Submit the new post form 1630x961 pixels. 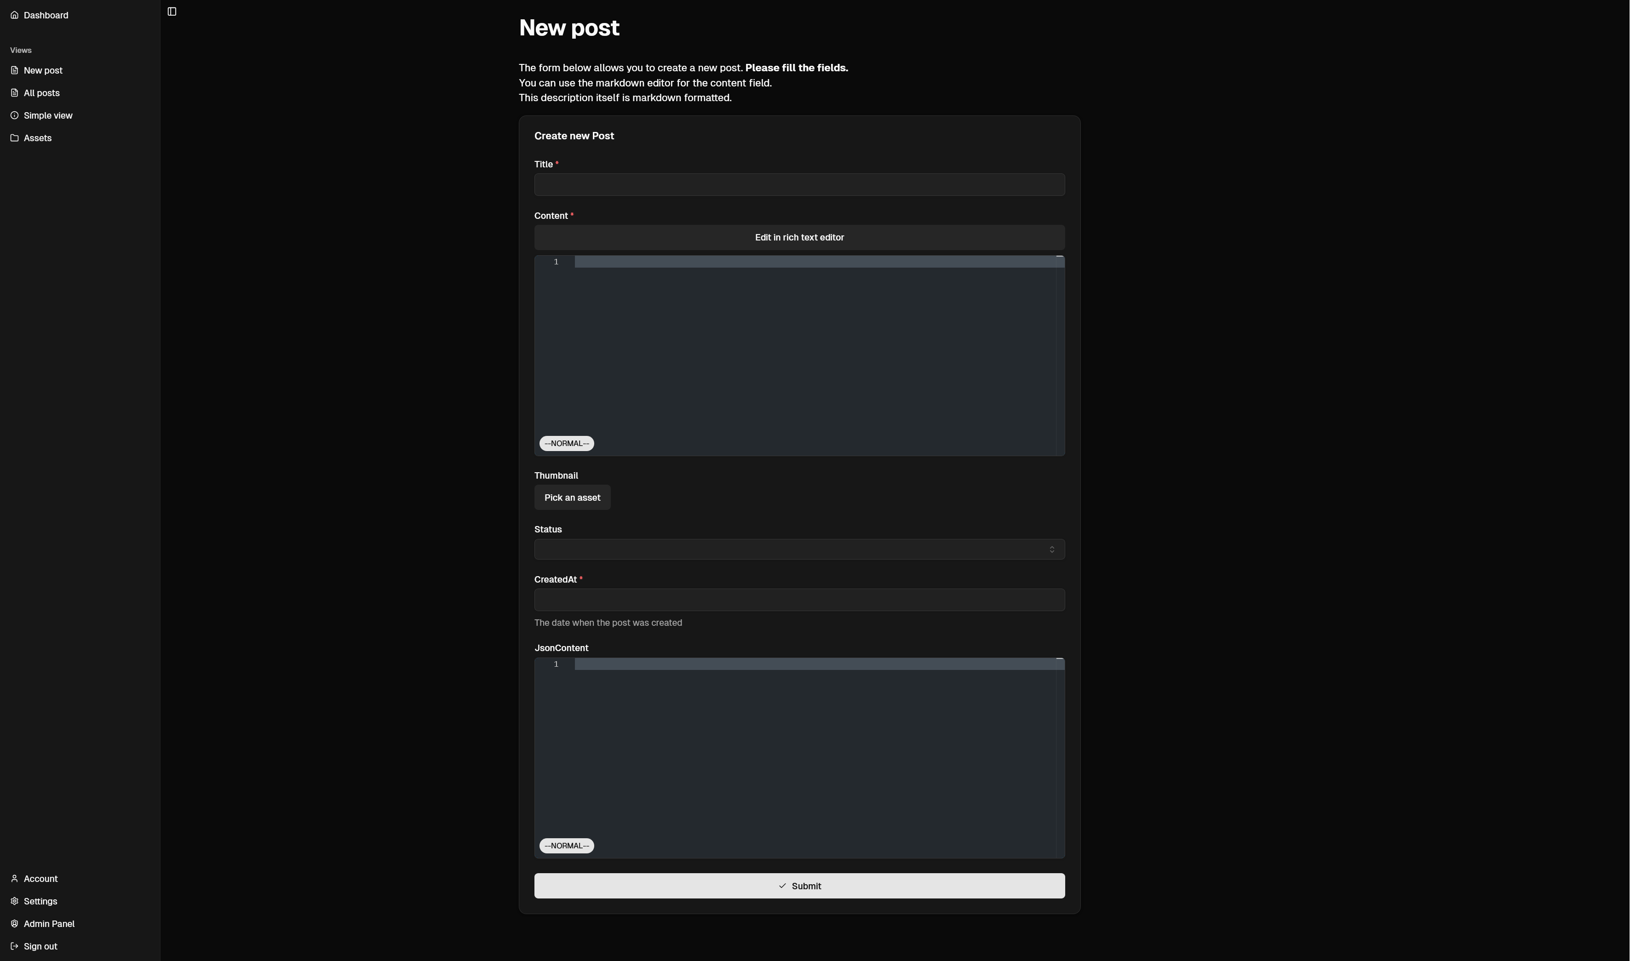tap(798, 886)
